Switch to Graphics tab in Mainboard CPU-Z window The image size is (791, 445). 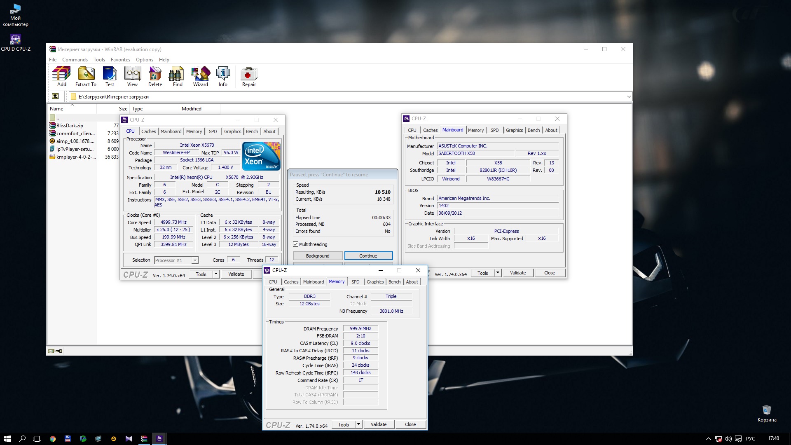click(x=514, y=130)
